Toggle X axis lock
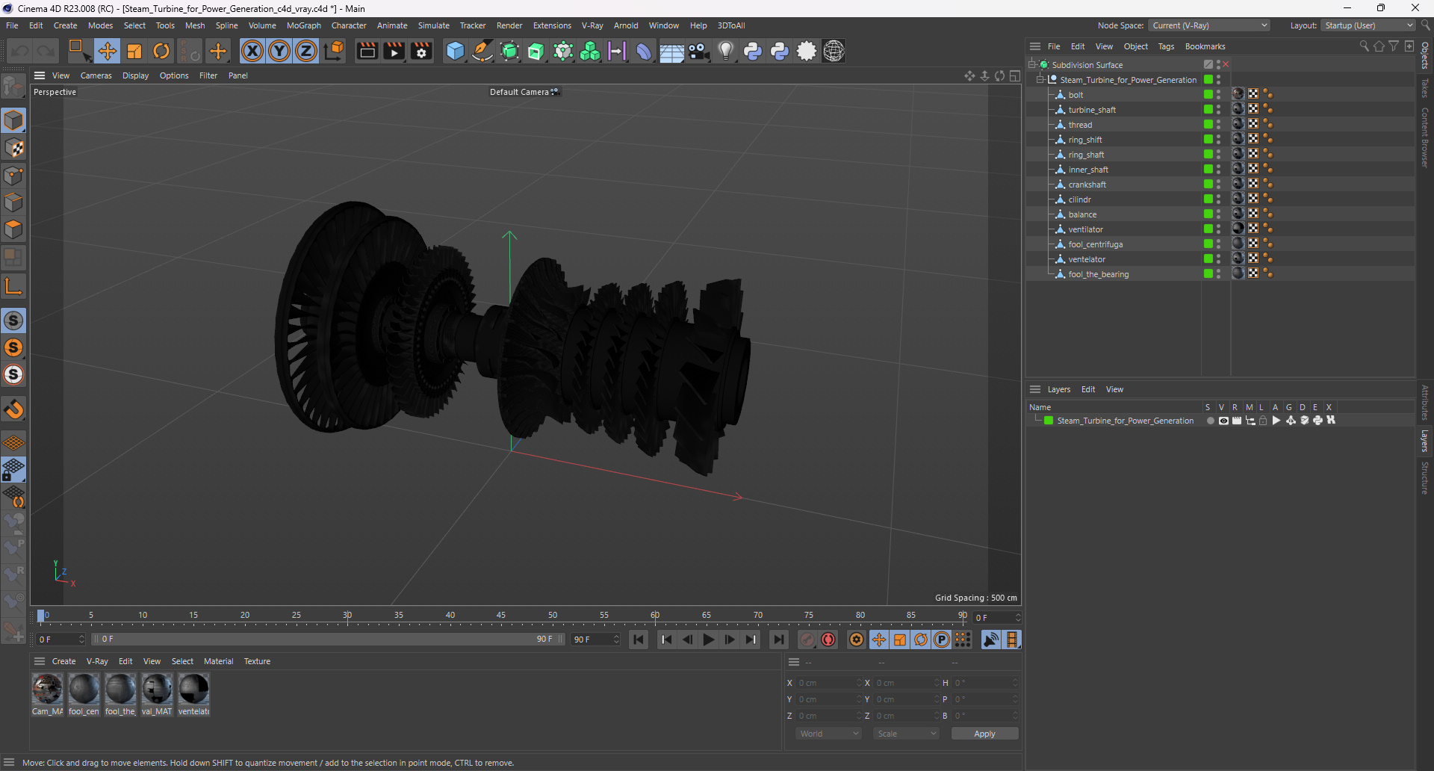Viewport: 1434px width, 771px height. 252,51
